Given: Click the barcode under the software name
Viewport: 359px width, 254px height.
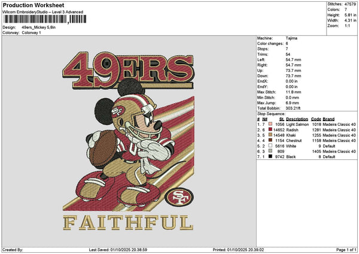Looking at the screenshot, I should tap(45, 19).
